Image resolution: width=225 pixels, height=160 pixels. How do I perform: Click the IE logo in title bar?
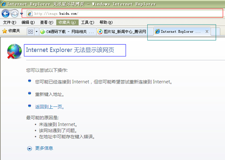click(4, 4)
